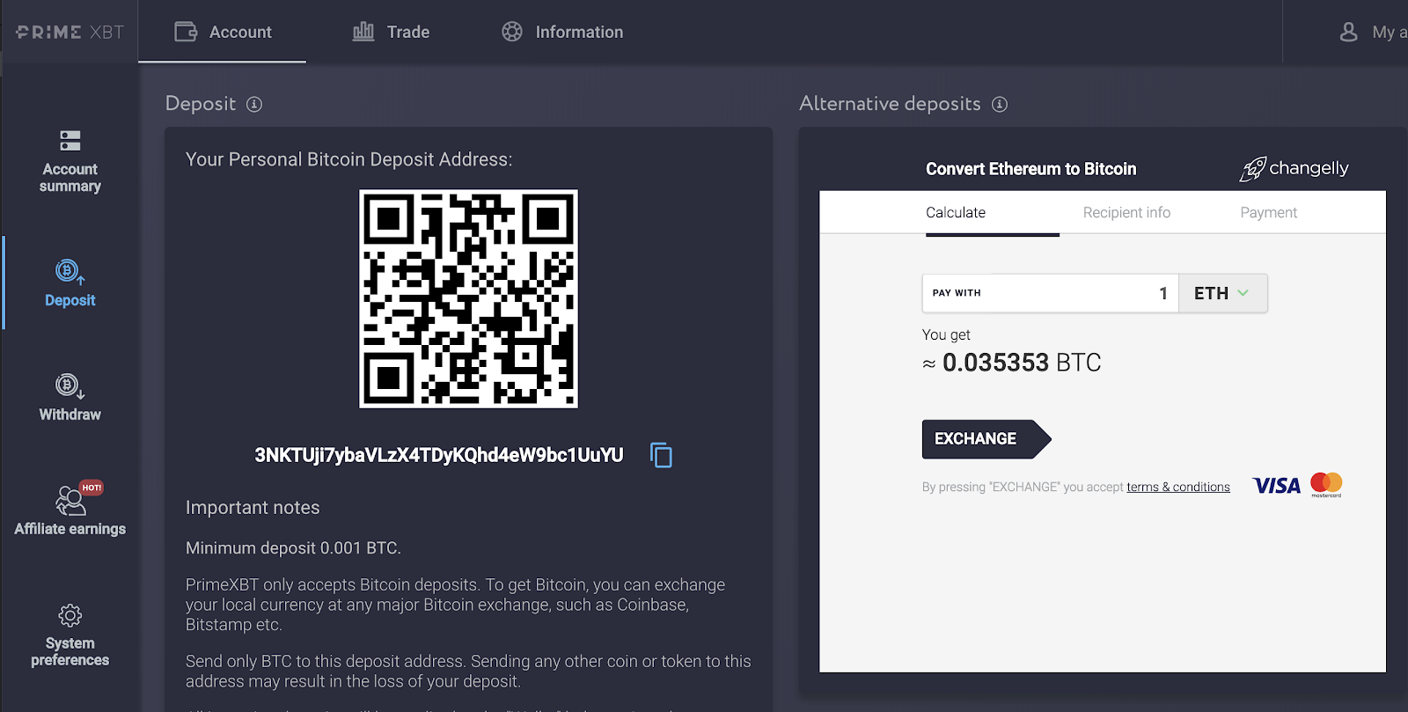Go to Withdraw label in sidebar
Image resolution: width=1408 pixels, height=712 pixels.
[70, 415]
